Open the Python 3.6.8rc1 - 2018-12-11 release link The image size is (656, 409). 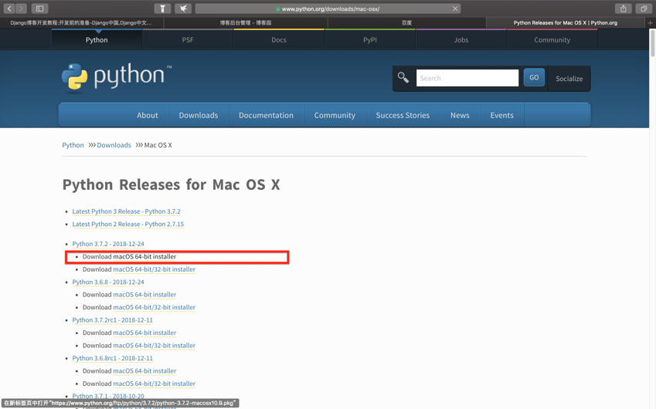(x=113, y=358)
